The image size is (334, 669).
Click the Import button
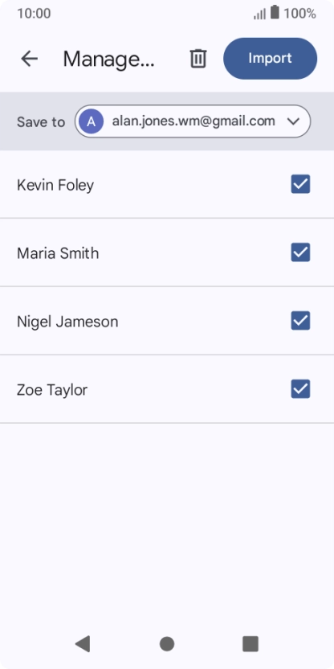coord(270,59)
